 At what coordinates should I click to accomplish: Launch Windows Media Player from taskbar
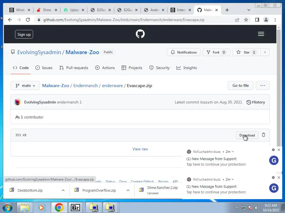[x=41, y=207]
